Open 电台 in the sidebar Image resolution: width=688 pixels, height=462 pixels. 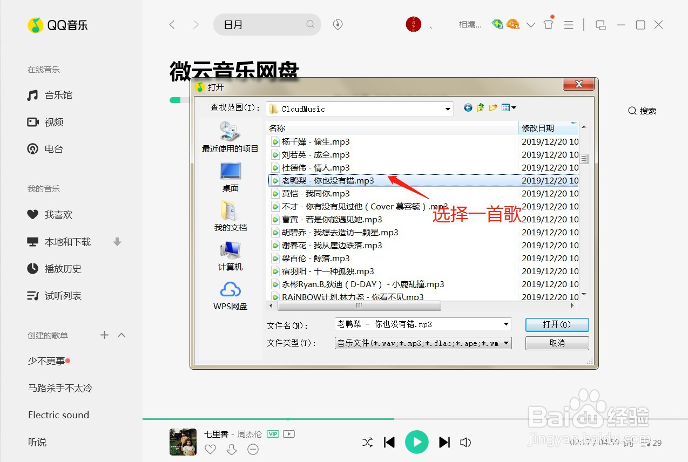[45, 150]
